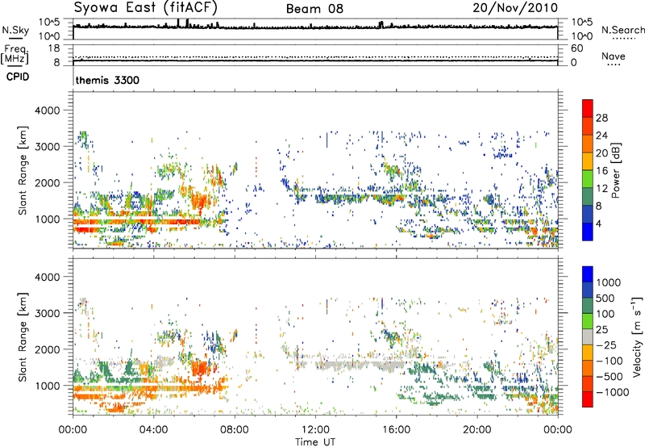Click the "20:00" time tick label
The image size is (645, 447).
tap(477, 430)
